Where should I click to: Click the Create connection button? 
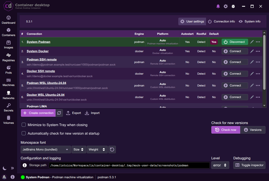[38, 113]
